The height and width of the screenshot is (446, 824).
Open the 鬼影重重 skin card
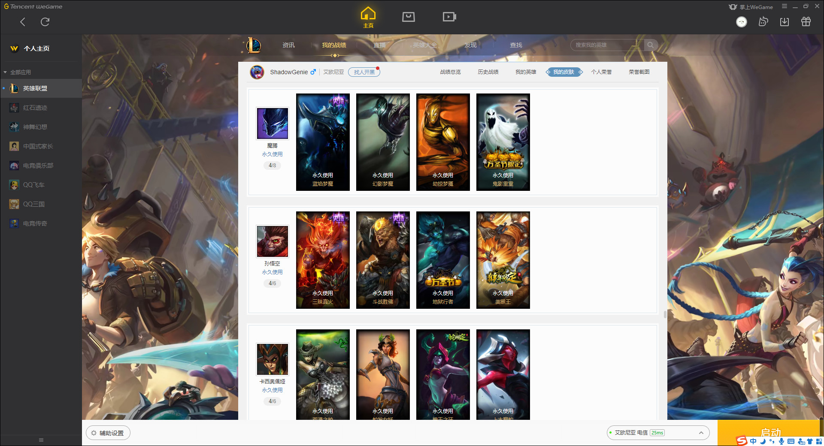tap(503, 142)
